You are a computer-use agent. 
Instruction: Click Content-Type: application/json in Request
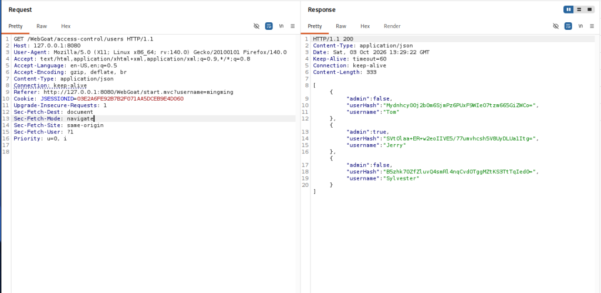coord(63,79)
